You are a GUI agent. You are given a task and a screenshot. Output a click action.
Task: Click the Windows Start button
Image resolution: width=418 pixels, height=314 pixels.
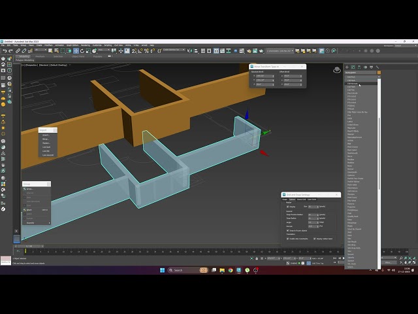[x=162, y=270]
